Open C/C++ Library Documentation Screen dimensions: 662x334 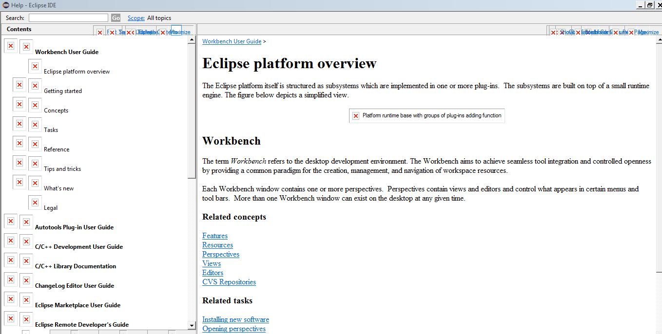pos(76,266)
